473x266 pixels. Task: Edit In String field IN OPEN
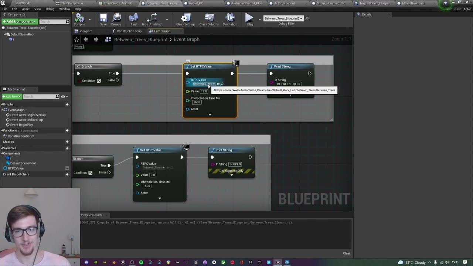tap(235, 164)
